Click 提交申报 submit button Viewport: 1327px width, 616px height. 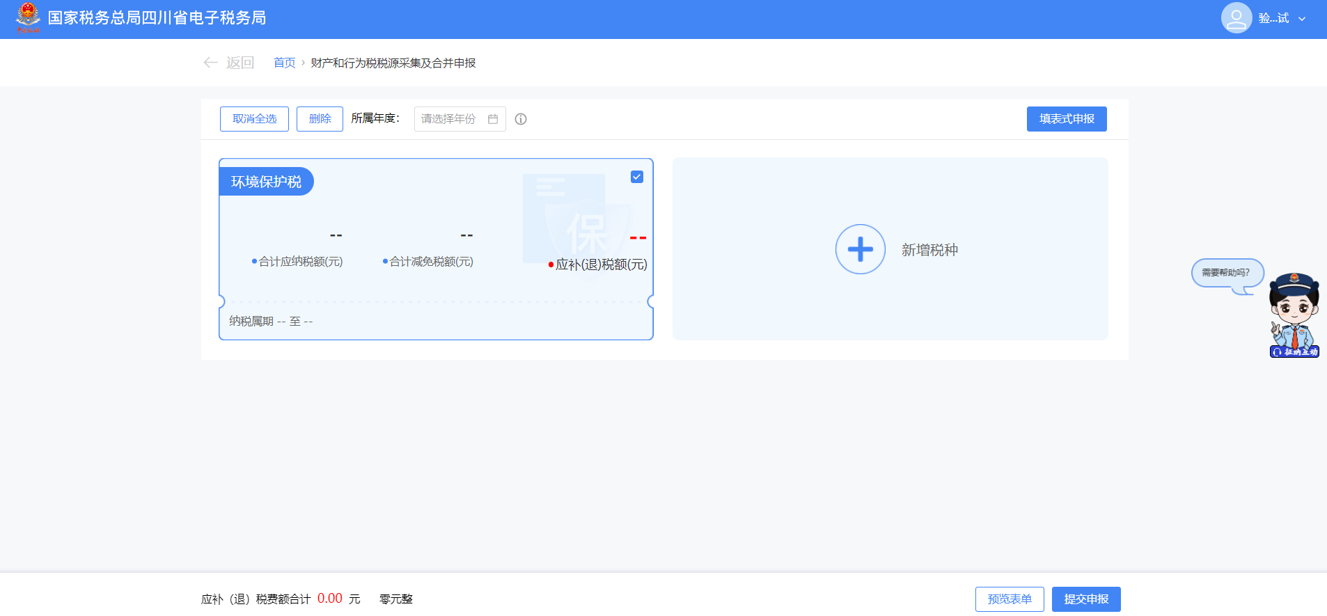coord(1086,599)
